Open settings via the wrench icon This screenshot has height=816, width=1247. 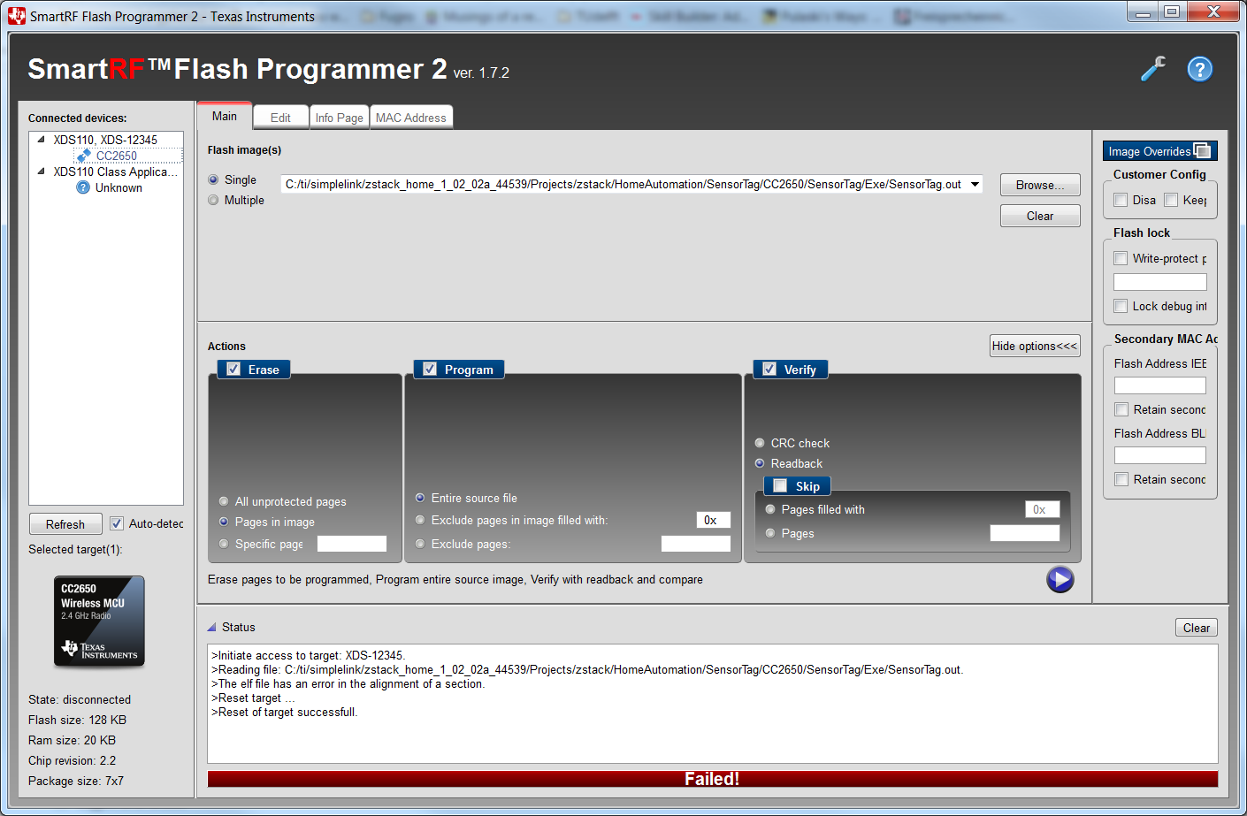[x=1153, y=68]
